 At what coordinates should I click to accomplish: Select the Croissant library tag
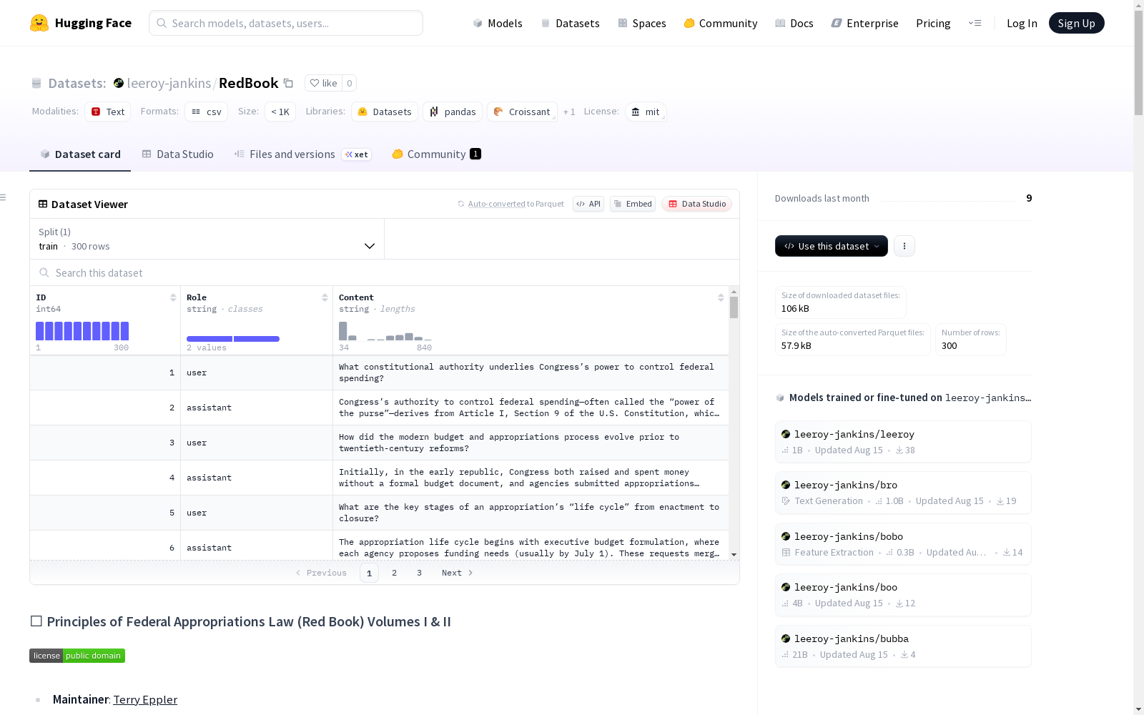tap(522, 112)
